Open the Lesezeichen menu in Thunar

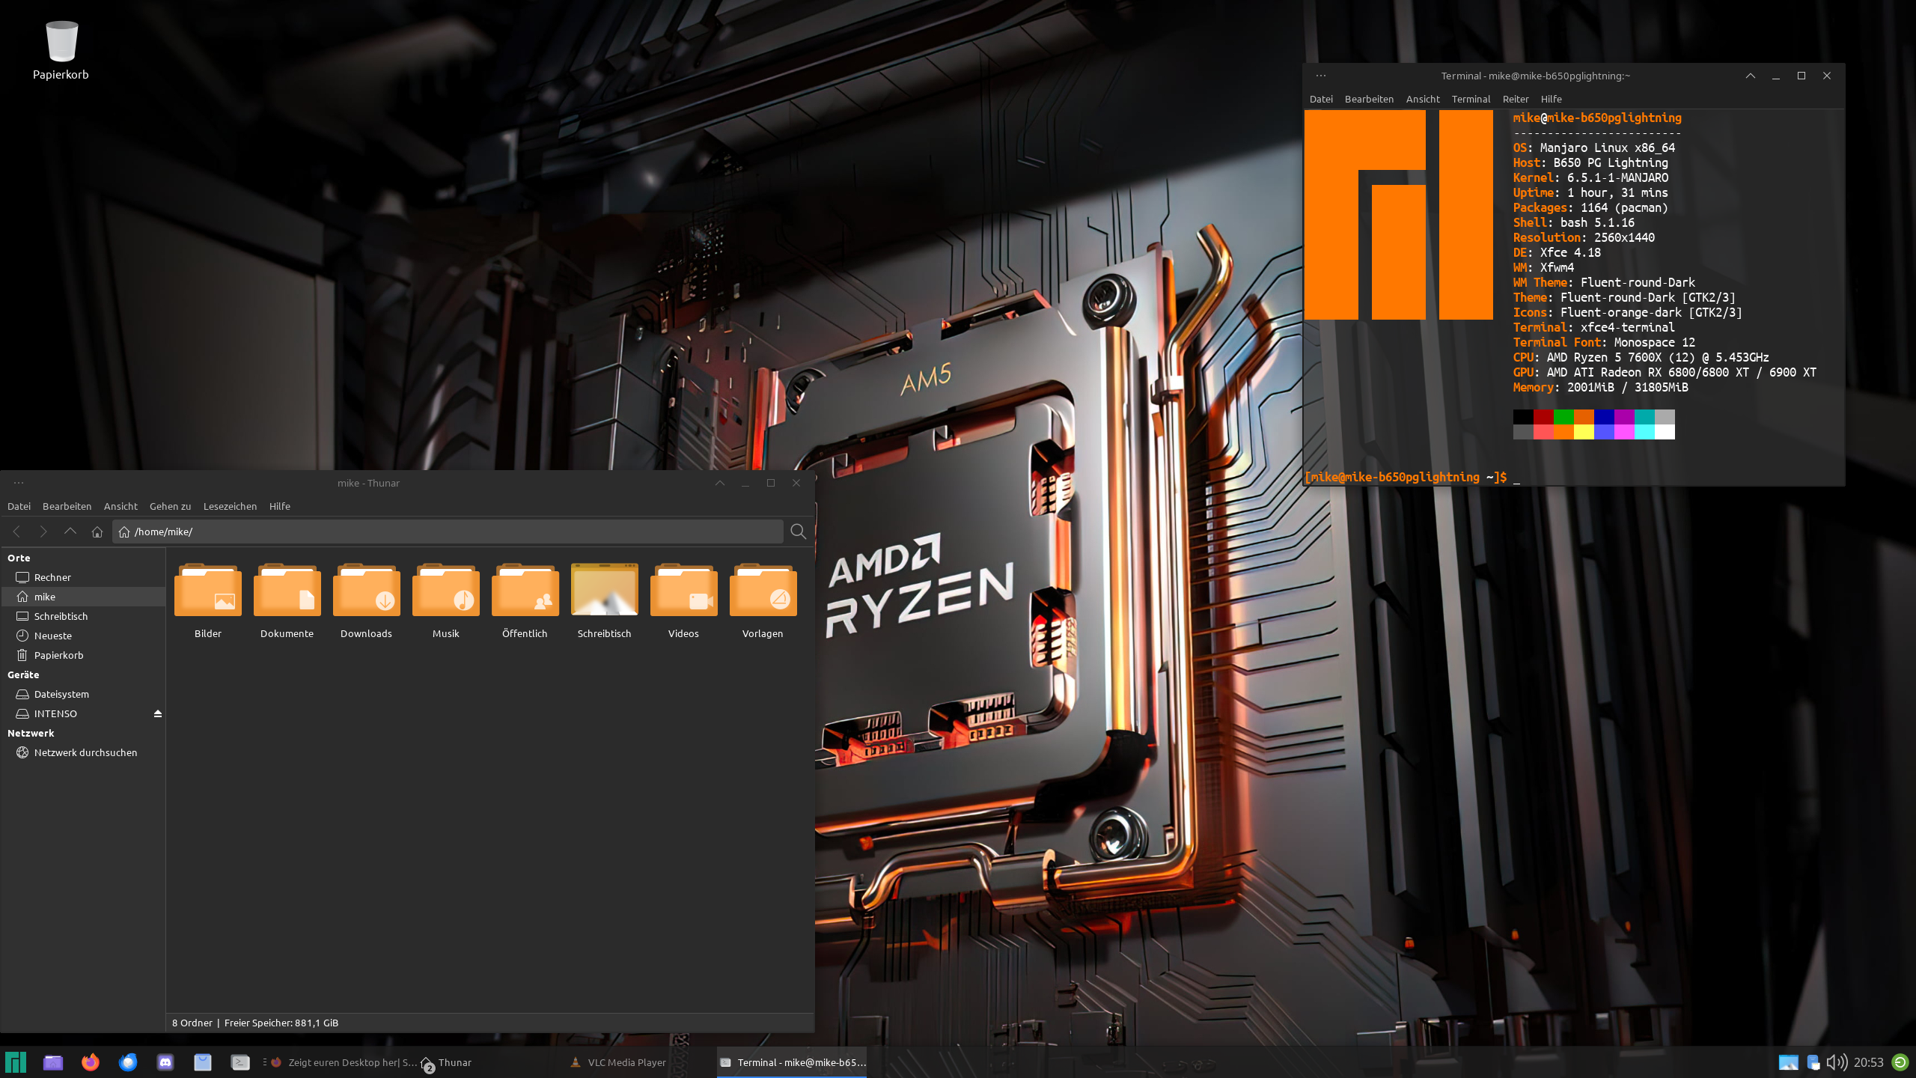pyautogui.click(x=230, y=506)
